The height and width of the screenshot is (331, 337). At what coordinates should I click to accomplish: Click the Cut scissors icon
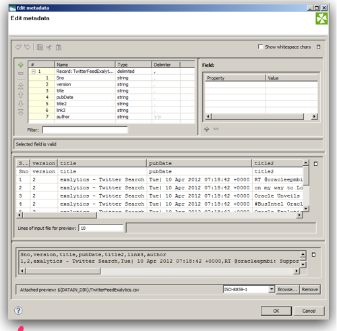tap(49, 47)
